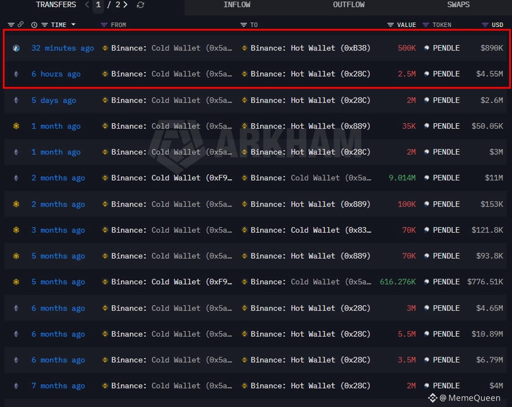Image resolution: width=512 pixels, height=407 pixels.
Task: Click the PENDLE token icon on the $11M row
Action: coord(426,178)
